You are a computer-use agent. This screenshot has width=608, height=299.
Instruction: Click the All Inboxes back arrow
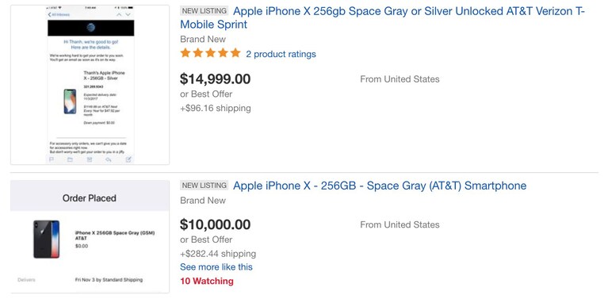pyautogui.click(x=59, y=14)
